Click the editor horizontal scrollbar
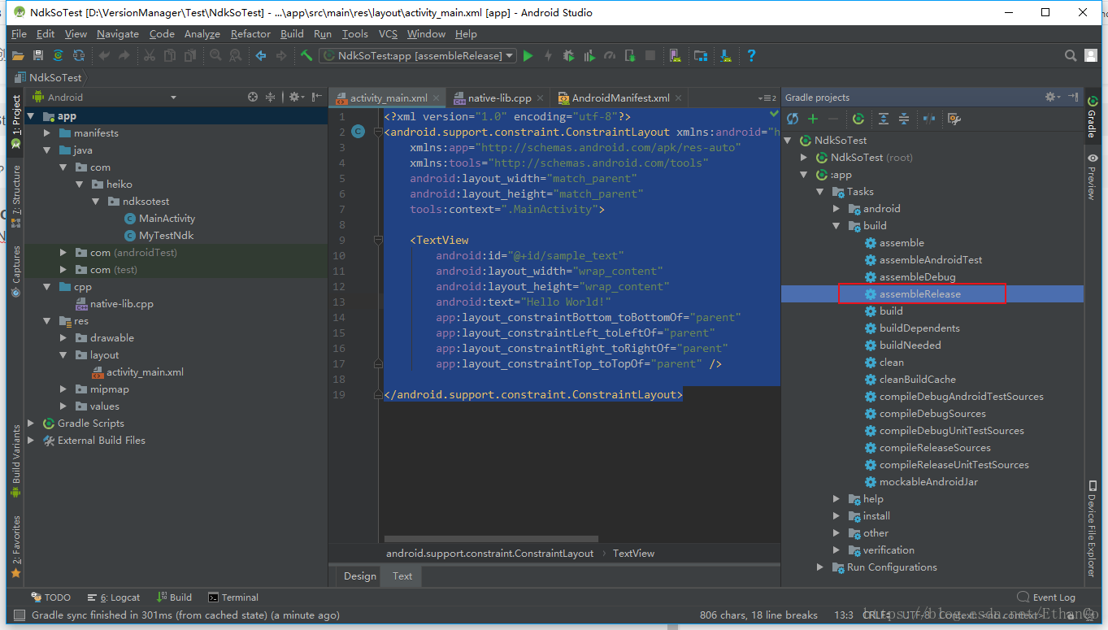The width and height of the screenshot is (1108, 630). pos(491,538)
